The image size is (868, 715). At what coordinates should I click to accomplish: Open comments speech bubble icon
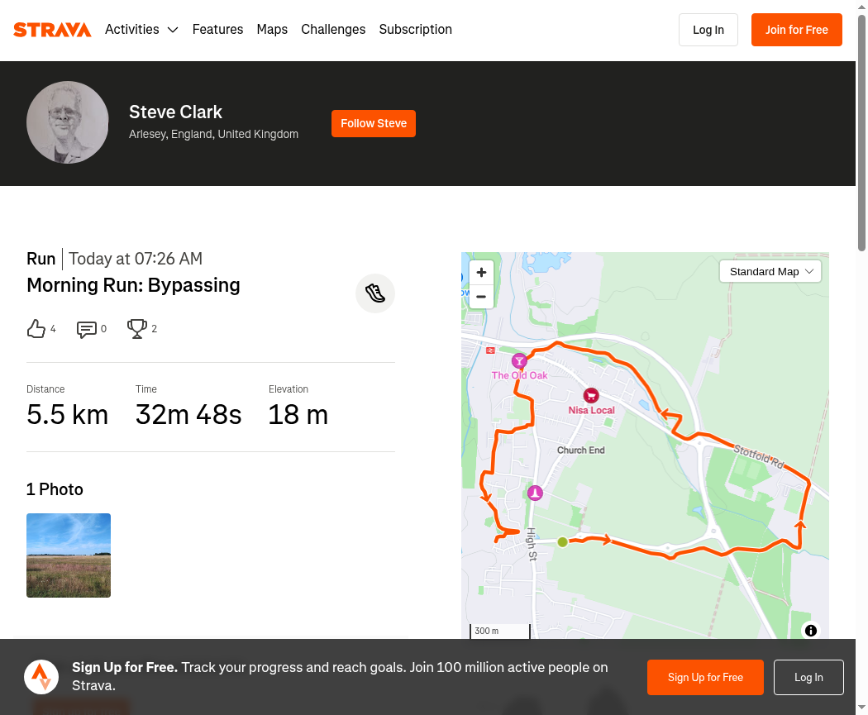tap(86, 329)
